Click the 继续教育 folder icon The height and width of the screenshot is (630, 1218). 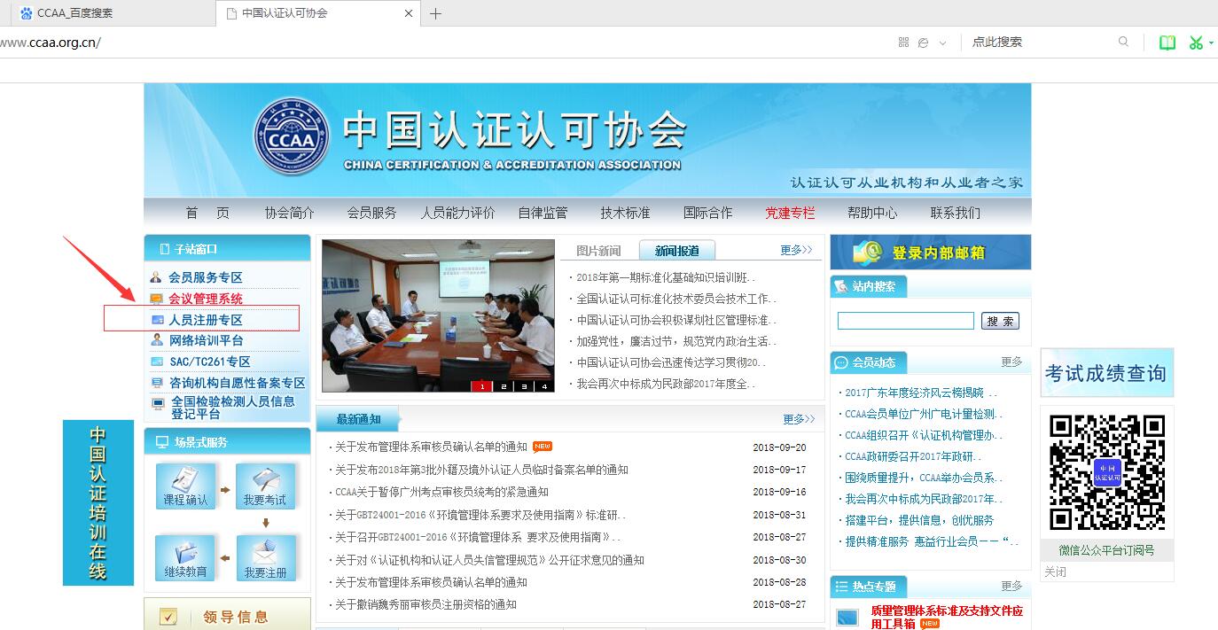pos(185,558)
